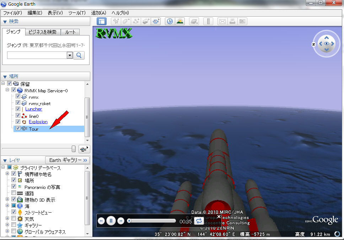Click the Email envelope toolbar icon

tap(222, 21)
